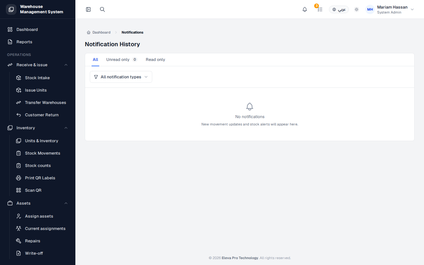This screenshot has width=424, height=265.
Task: Click the Repairs wrench icon
Action: (x=19, y=241)
